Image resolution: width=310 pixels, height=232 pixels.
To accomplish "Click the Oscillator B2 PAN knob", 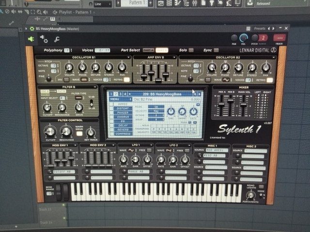I will tap(266, 68).
